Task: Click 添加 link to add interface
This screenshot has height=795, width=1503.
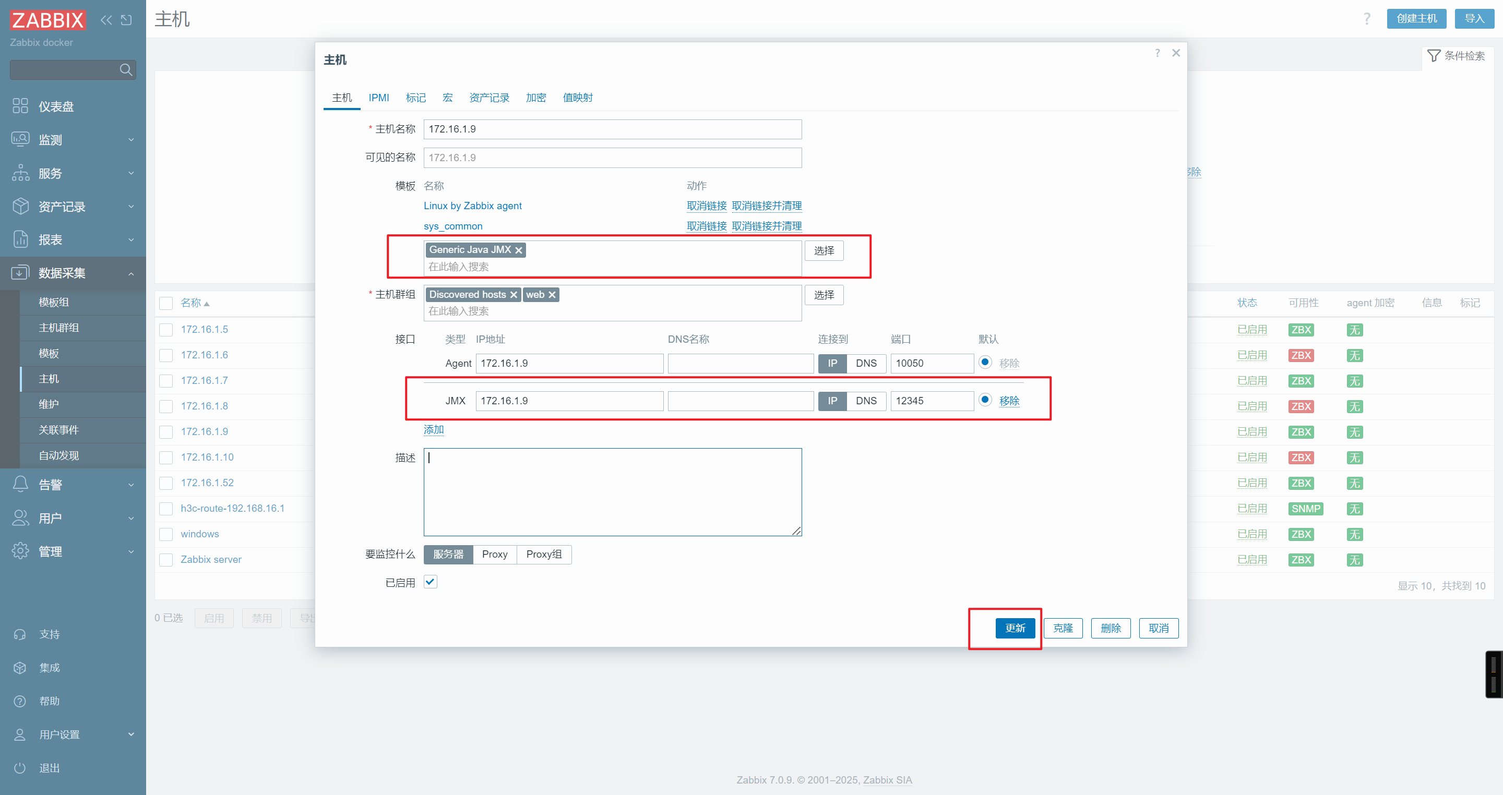Action: 434,430
